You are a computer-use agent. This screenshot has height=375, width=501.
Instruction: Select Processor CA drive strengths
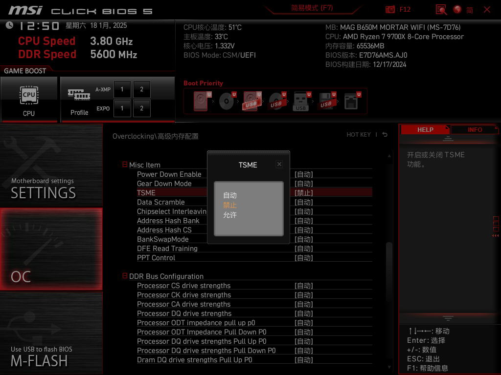coord(184,304)
